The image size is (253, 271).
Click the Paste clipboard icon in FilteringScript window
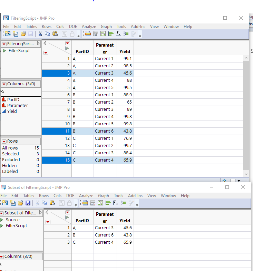coord(55,34)
